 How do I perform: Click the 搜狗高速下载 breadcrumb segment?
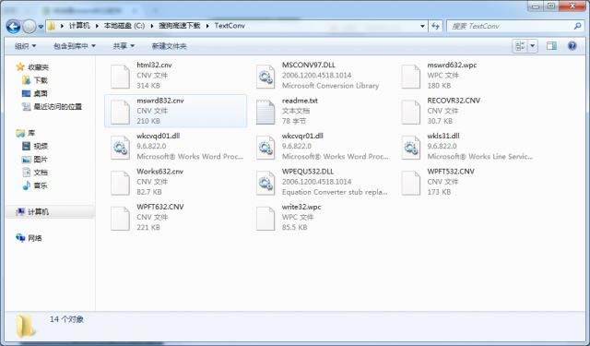tap(180, 26)
